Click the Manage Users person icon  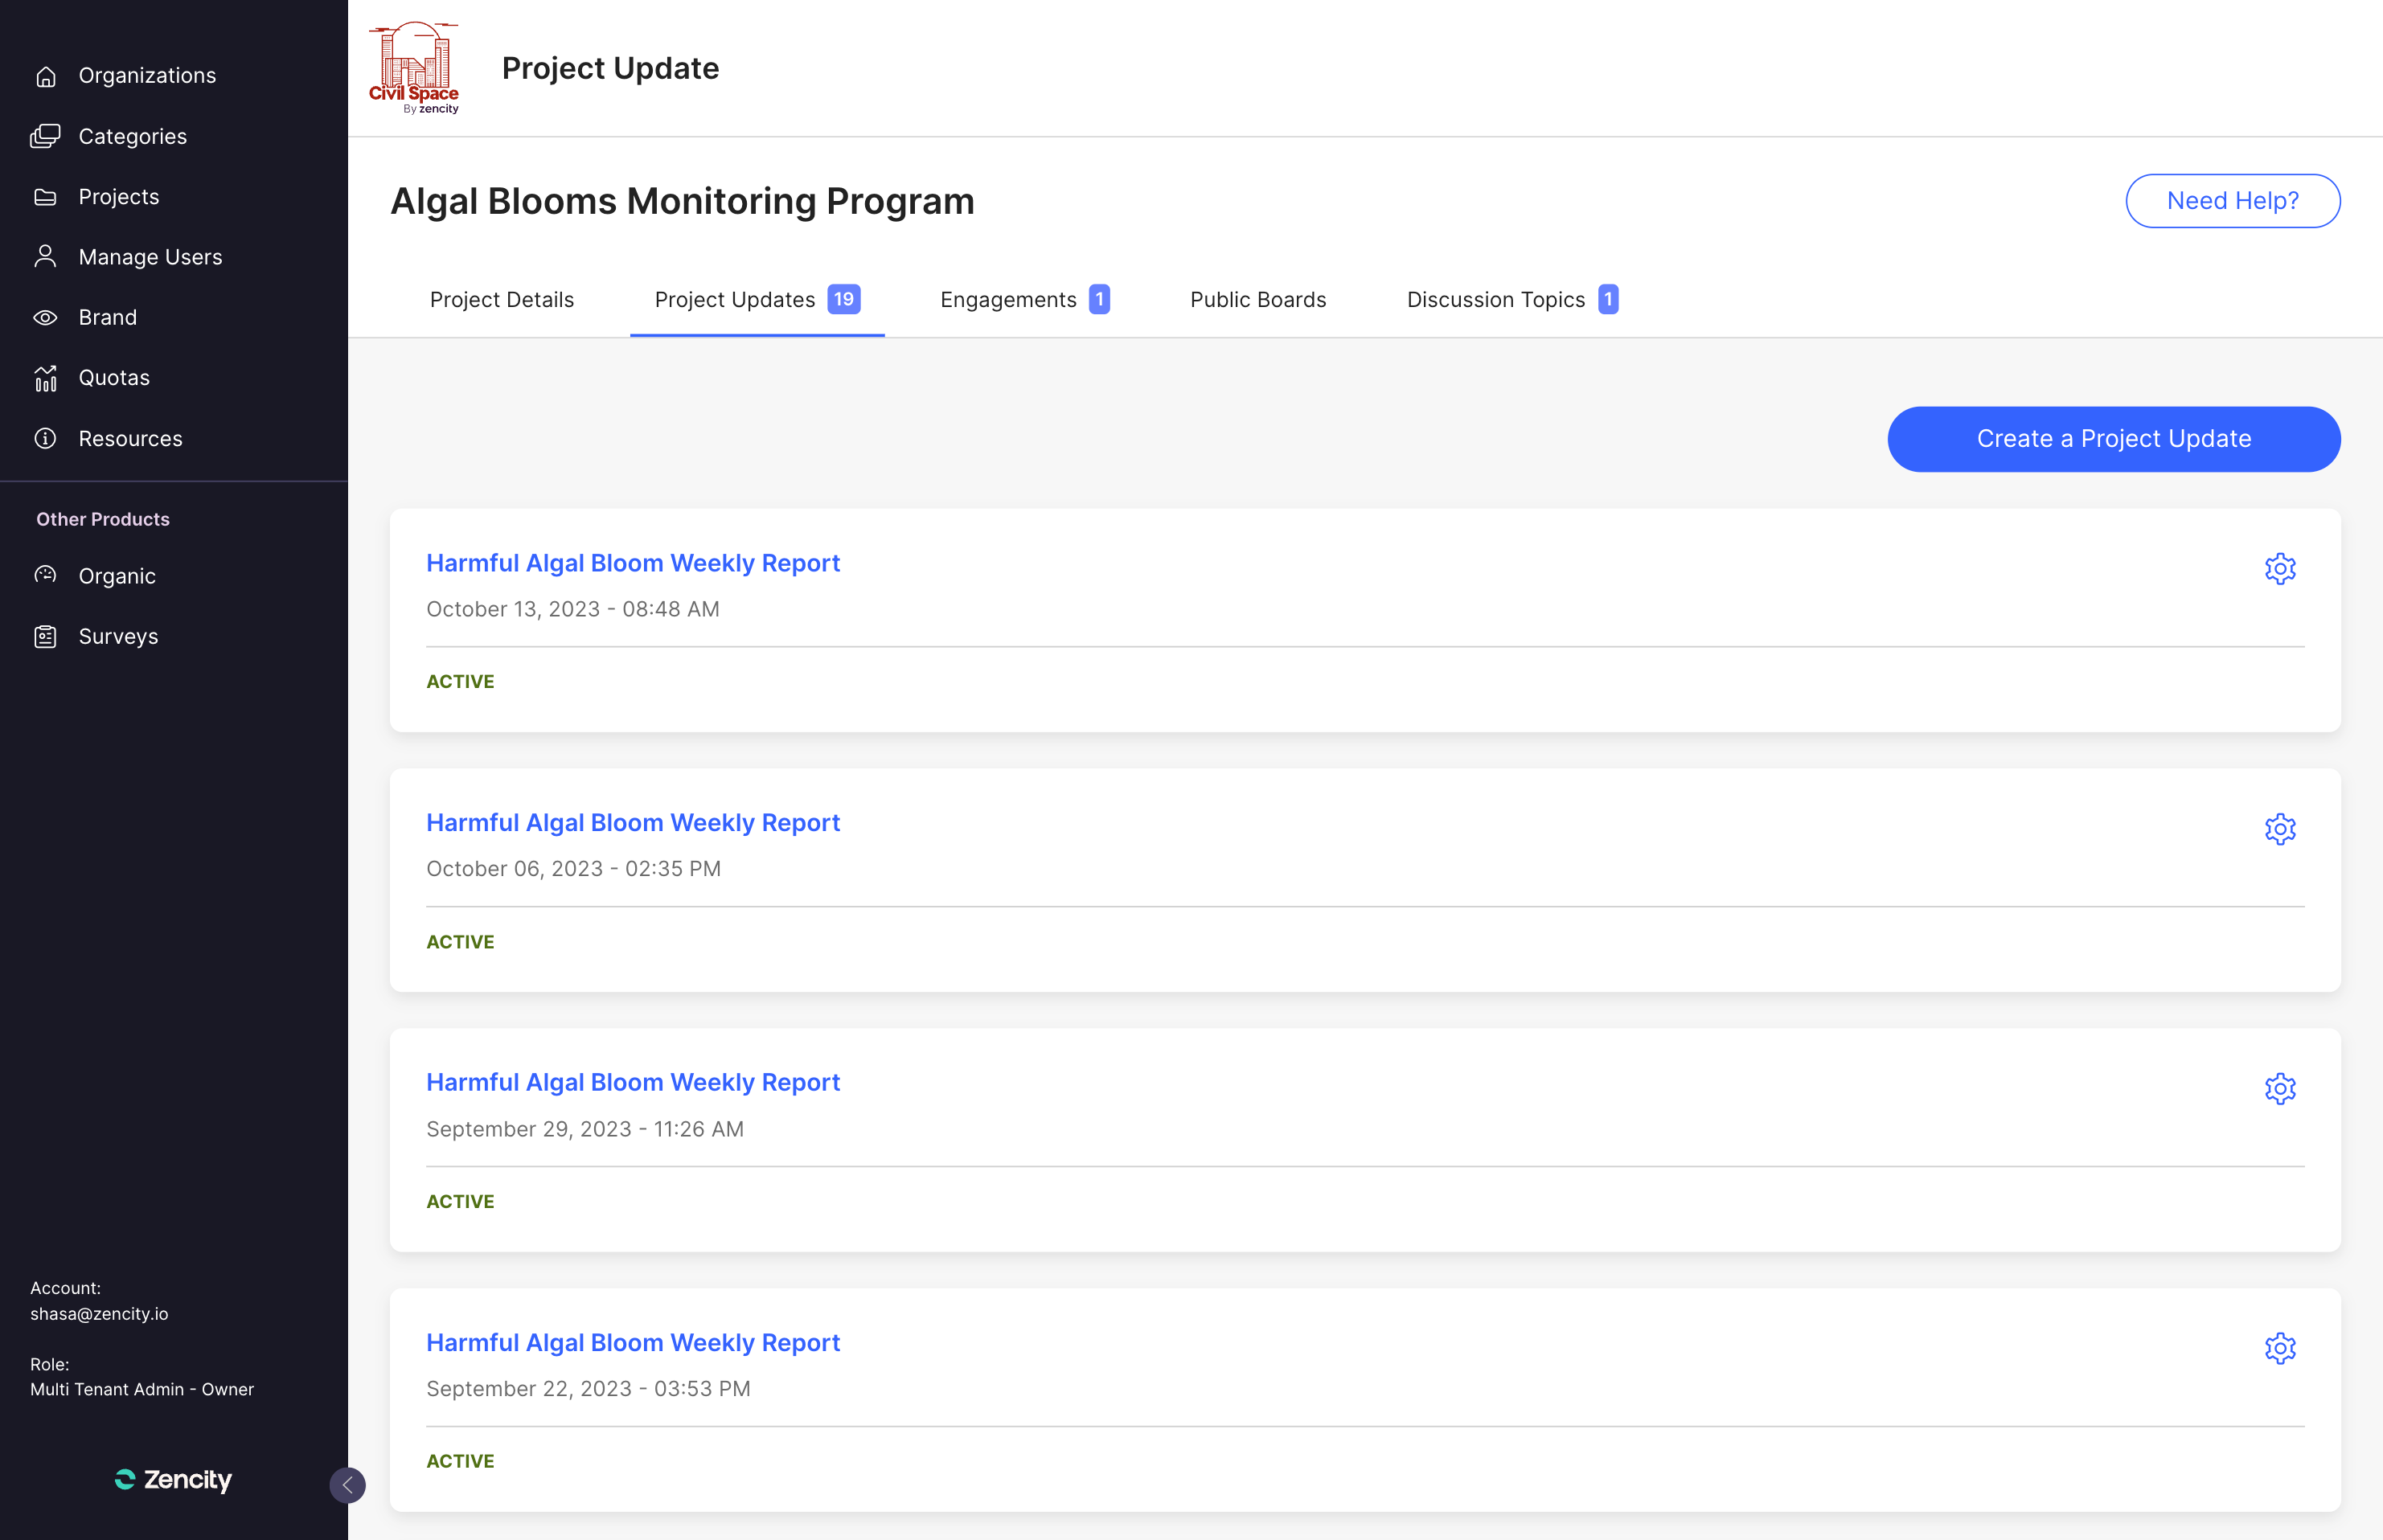pyautogui.click(x=45, y=257)
